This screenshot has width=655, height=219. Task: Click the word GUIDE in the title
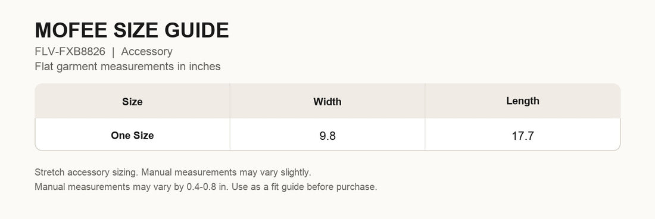click(x=196, y=30)
